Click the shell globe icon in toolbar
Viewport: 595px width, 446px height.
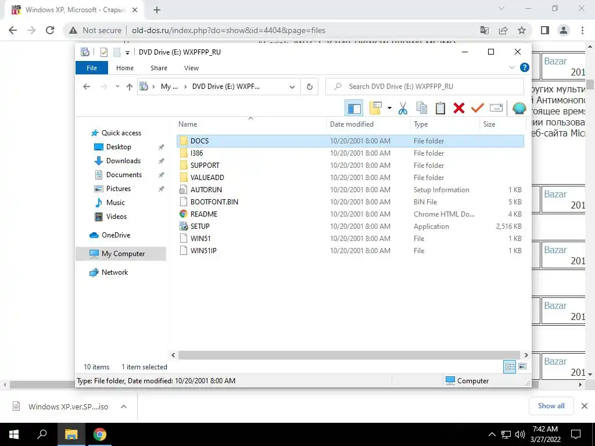click(519, 109)
